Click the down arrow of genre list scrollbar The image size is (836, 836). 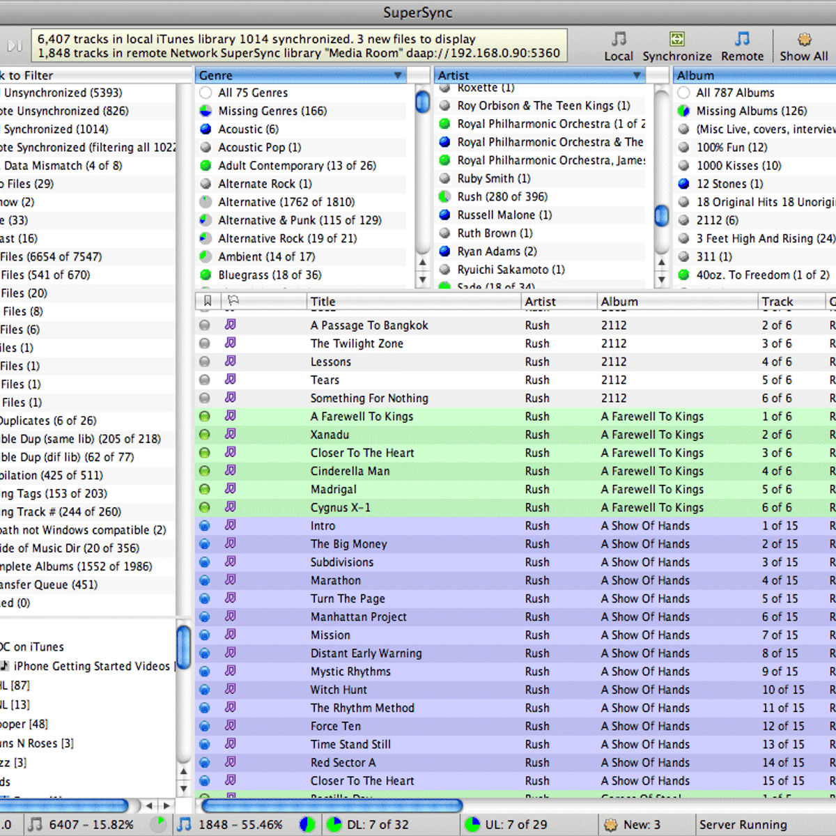click(x=422, y=279)
